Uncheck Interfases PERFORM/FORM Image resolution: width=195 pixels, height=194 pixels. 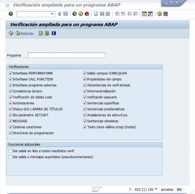pos(10,73)
